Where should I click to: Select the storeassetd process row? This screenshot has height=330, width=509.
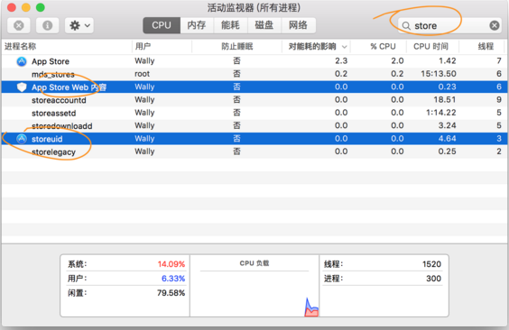click(x=255, y=113)
